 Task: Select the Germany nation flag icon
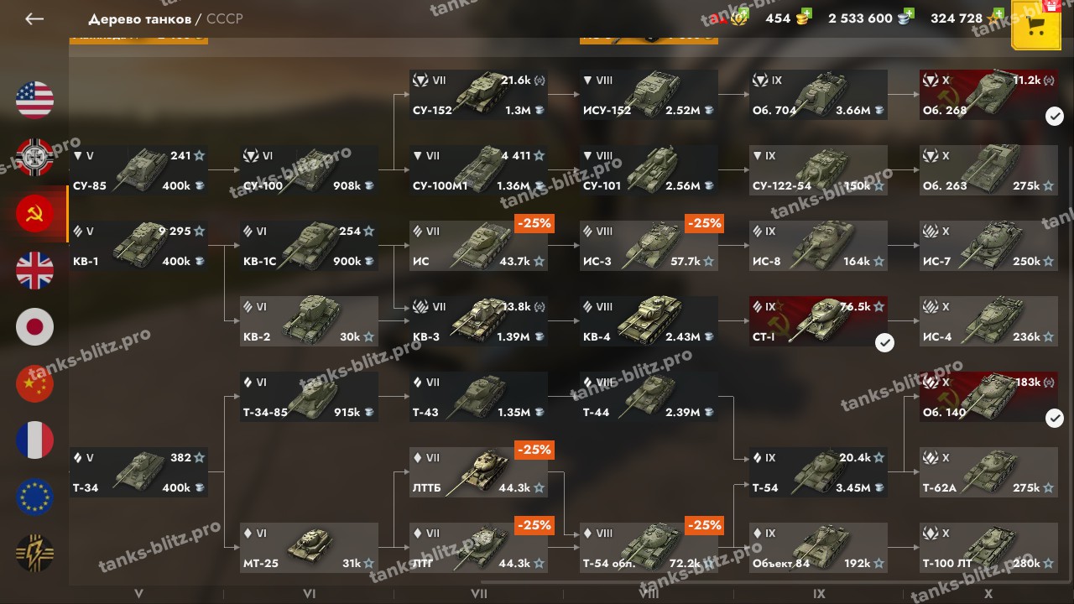(34, 157)
